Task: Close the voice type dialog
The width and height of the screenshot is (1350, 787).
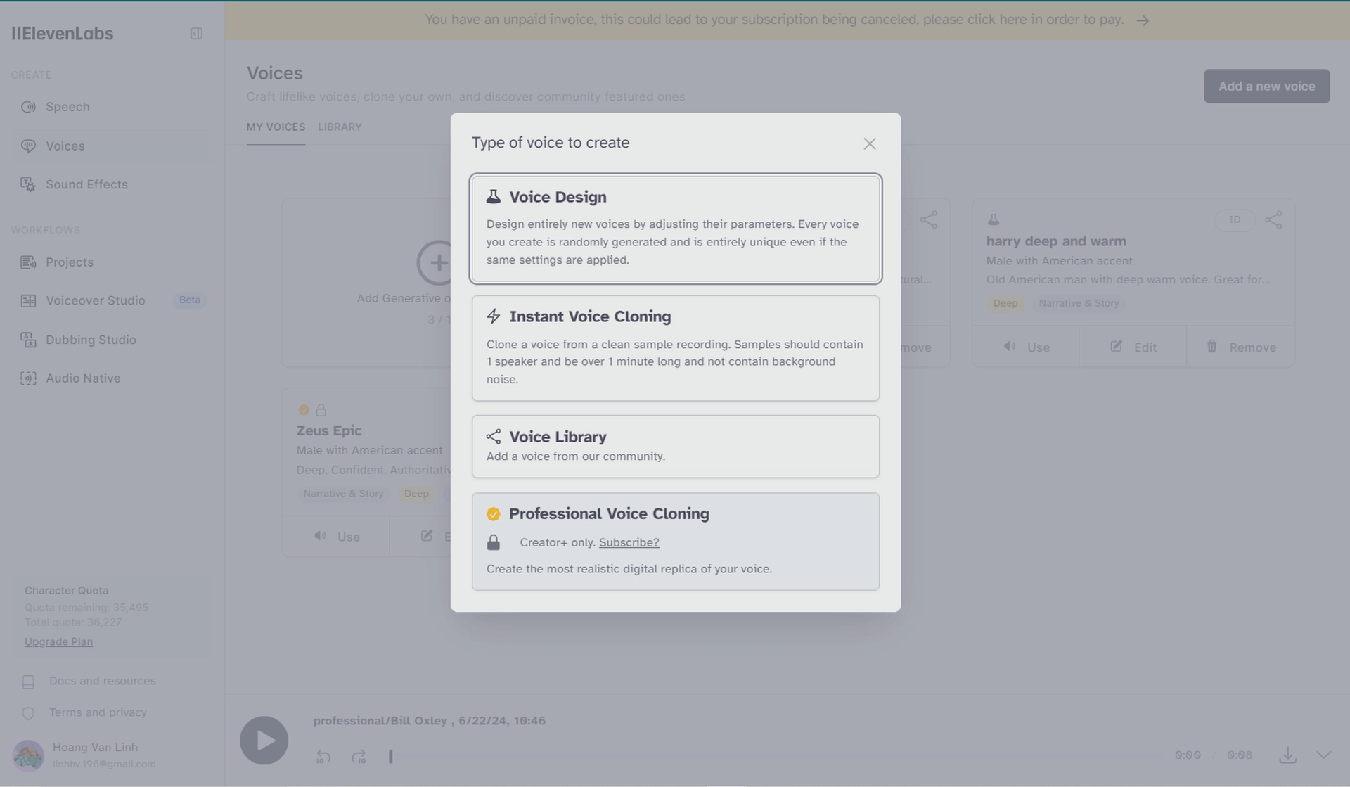Action: coord(870,143)
